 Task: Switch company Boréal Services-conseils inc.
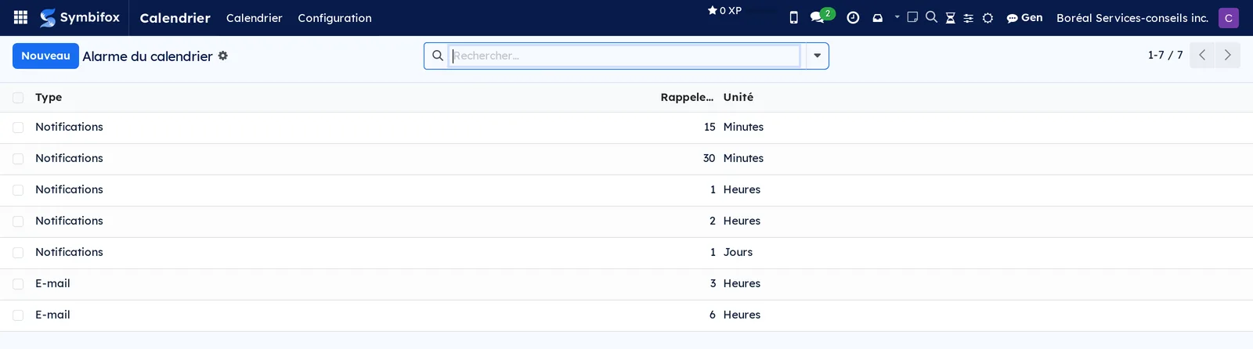click(x=1132, y=17)
